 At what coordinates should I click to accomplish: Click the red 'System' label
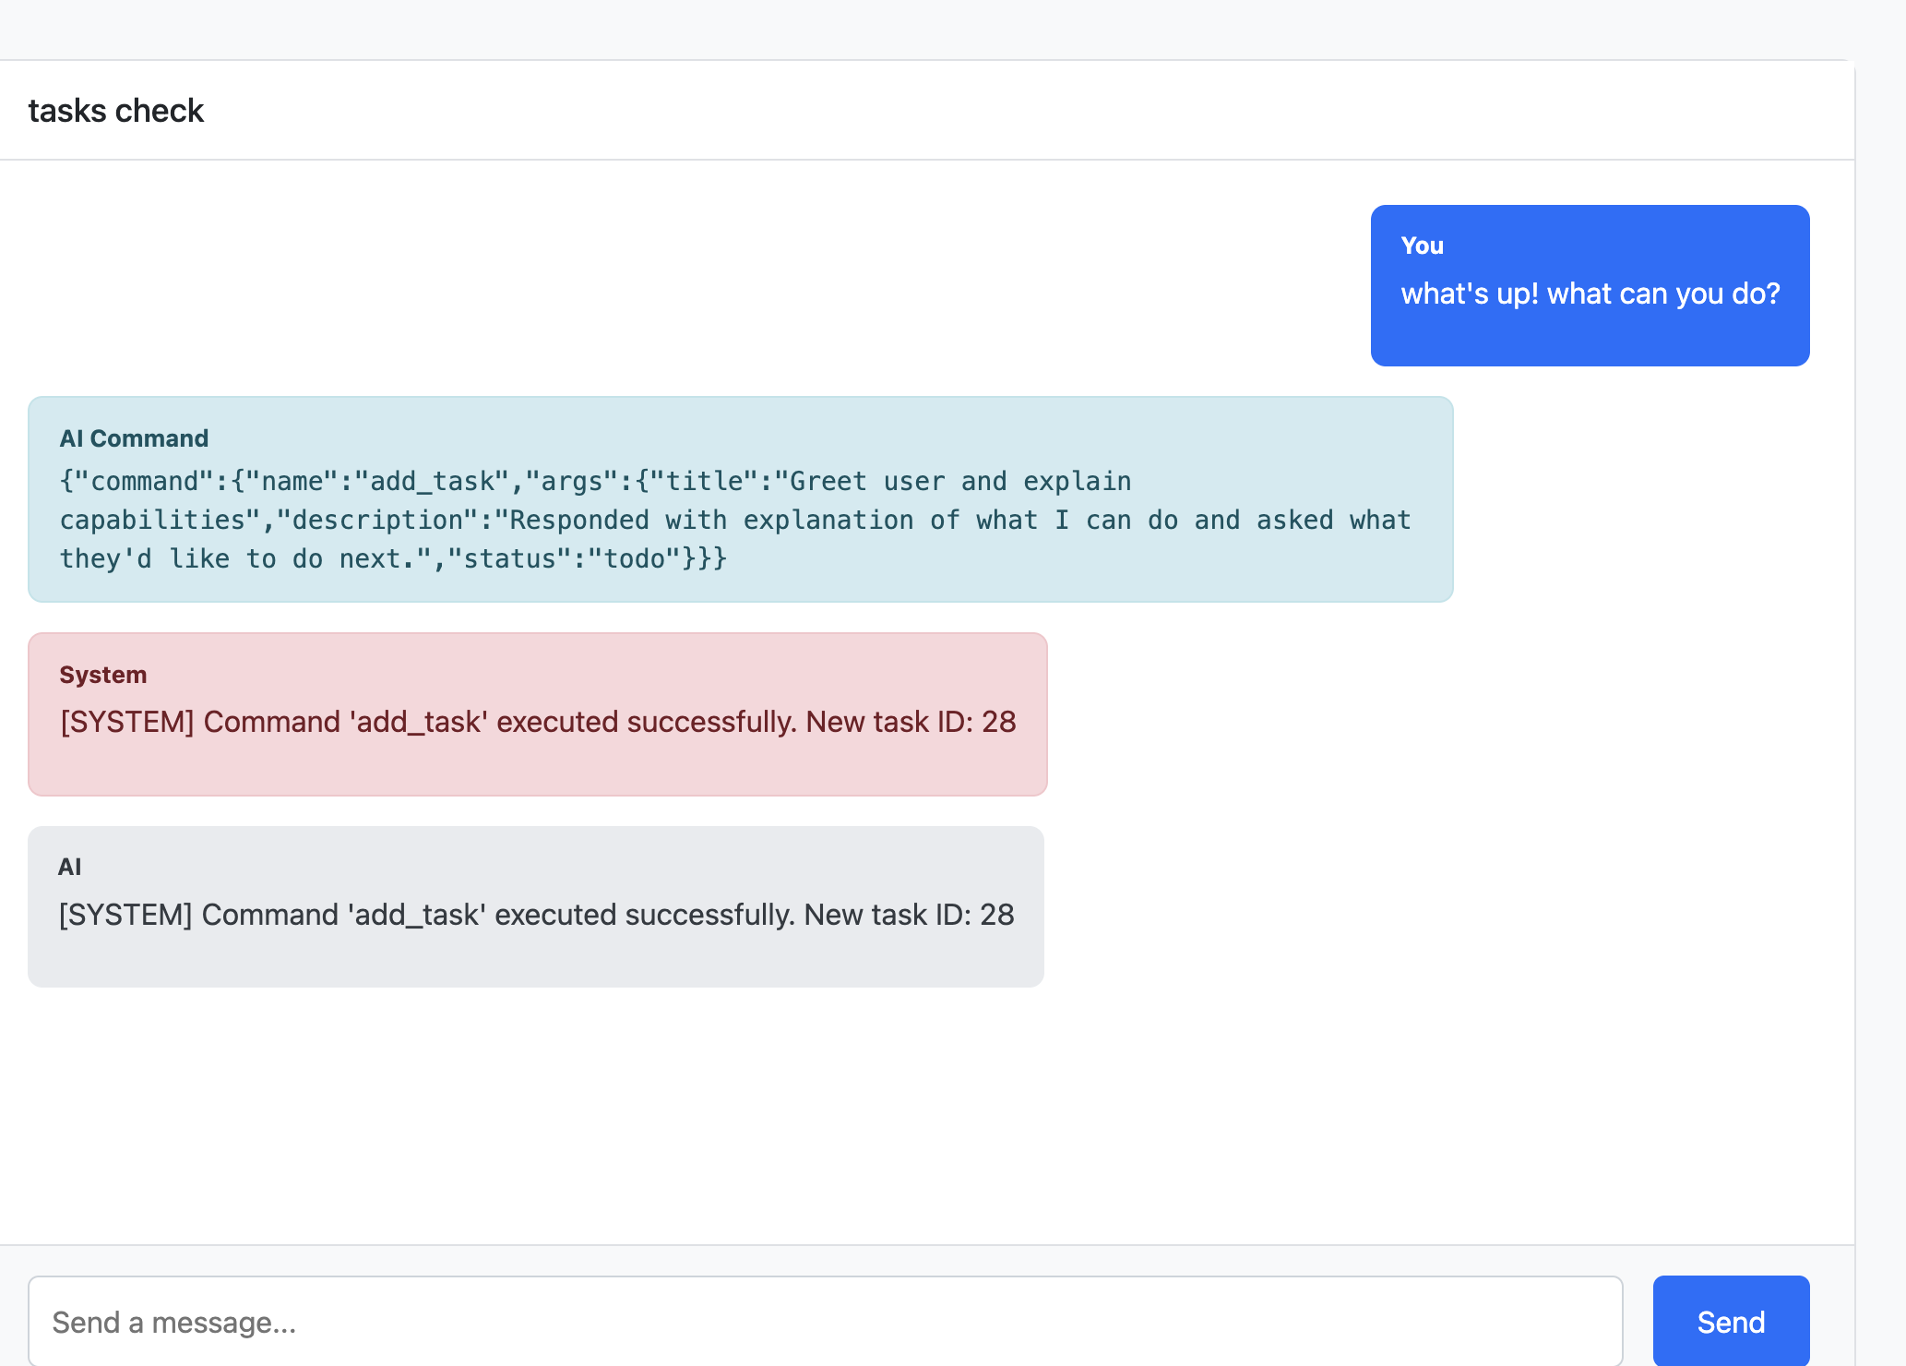(x=102, y=675)
